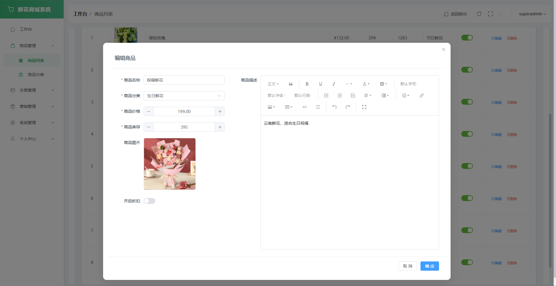Undo the last edit in the description

(334, 107)
